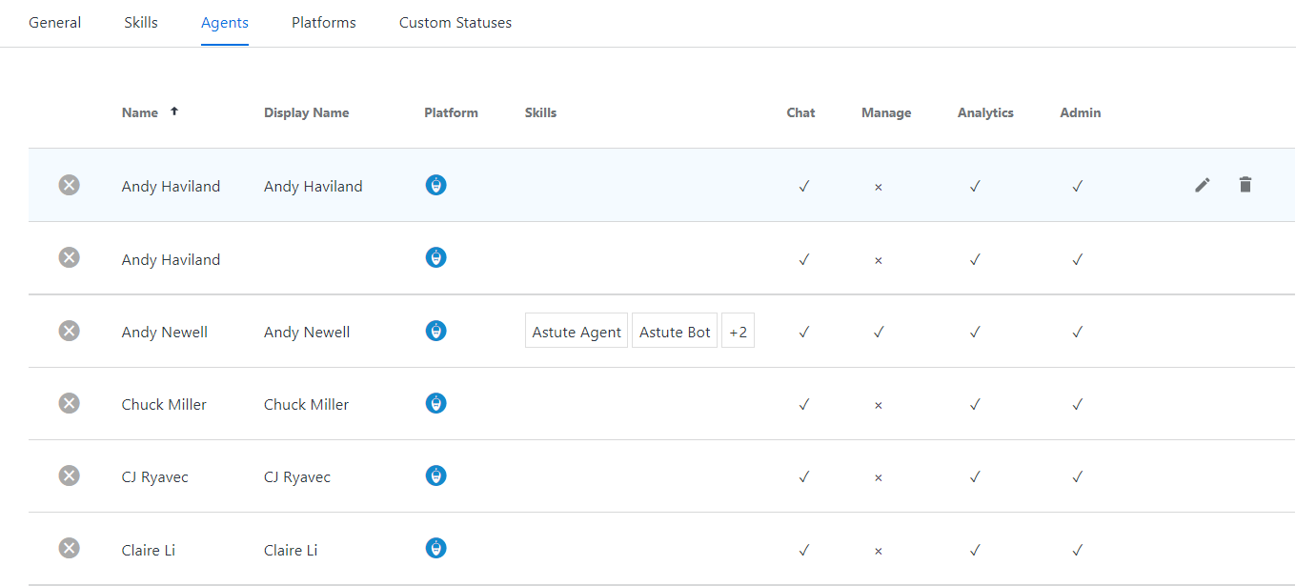
Task: Toggle the Admin checkmark for Claire Li
Action: pyautogui.click(x=1077, y=550)
